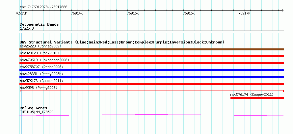Click the 76916k ruler tick label

pyautogui.click(x=189, y=13)
